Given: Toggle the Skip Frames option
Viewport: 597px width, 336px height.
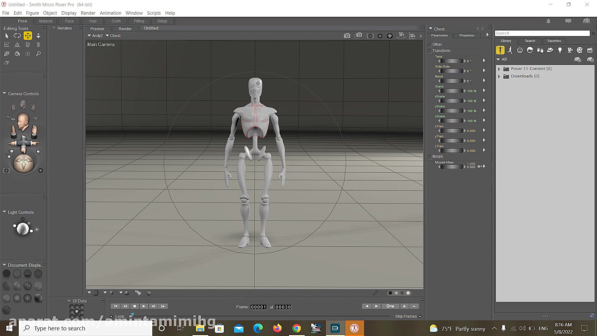Looking at the screenshot, I should (420, 316).
